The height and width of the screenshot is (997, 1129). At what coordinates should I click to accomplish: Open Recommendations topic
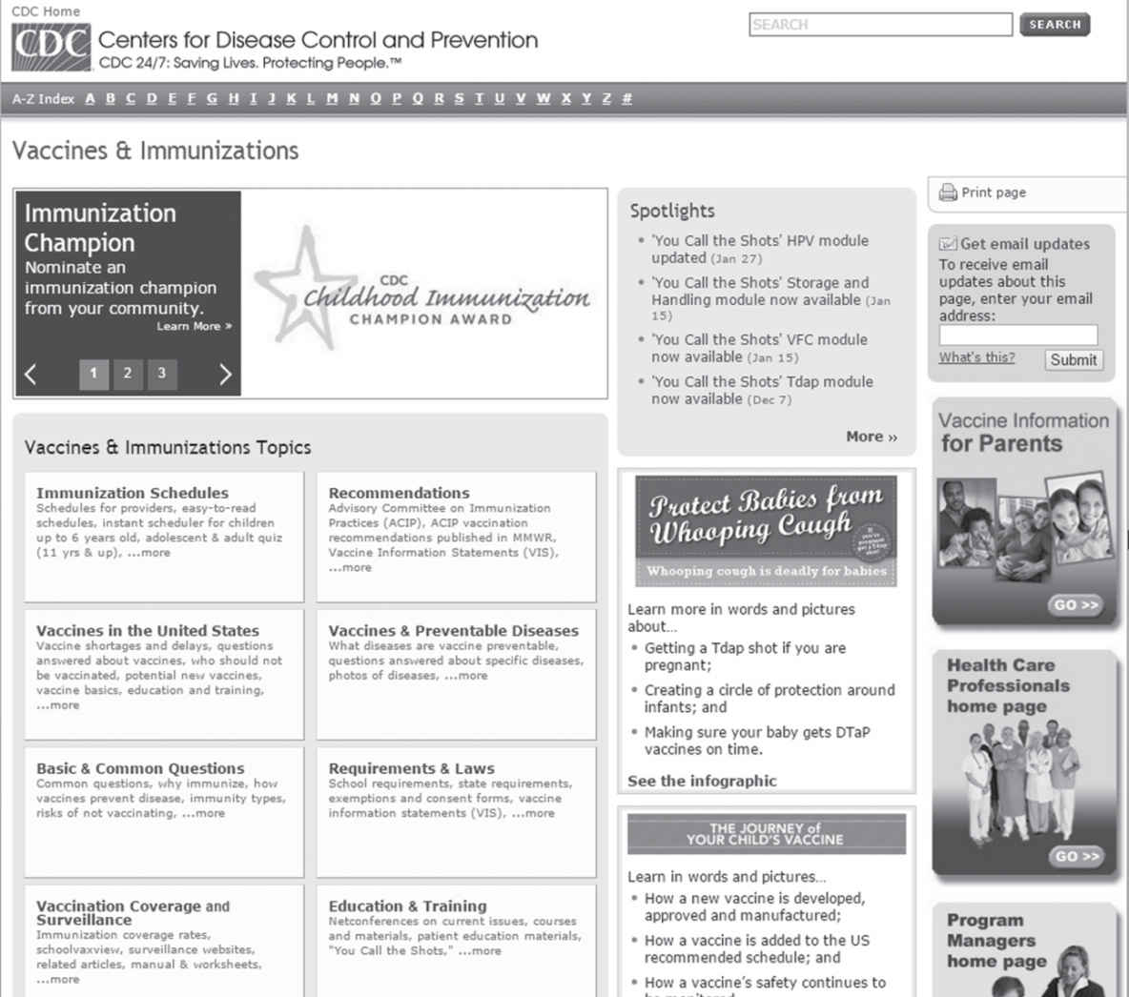(x=399, y=493)
